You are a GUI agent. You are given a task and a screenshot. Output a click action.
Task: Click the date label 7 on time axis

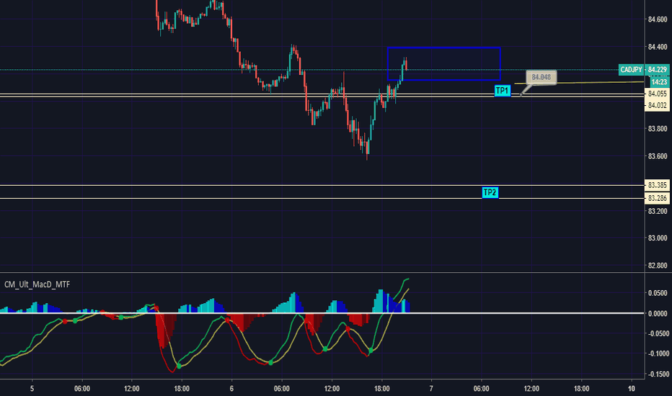(x=431, y=389)
